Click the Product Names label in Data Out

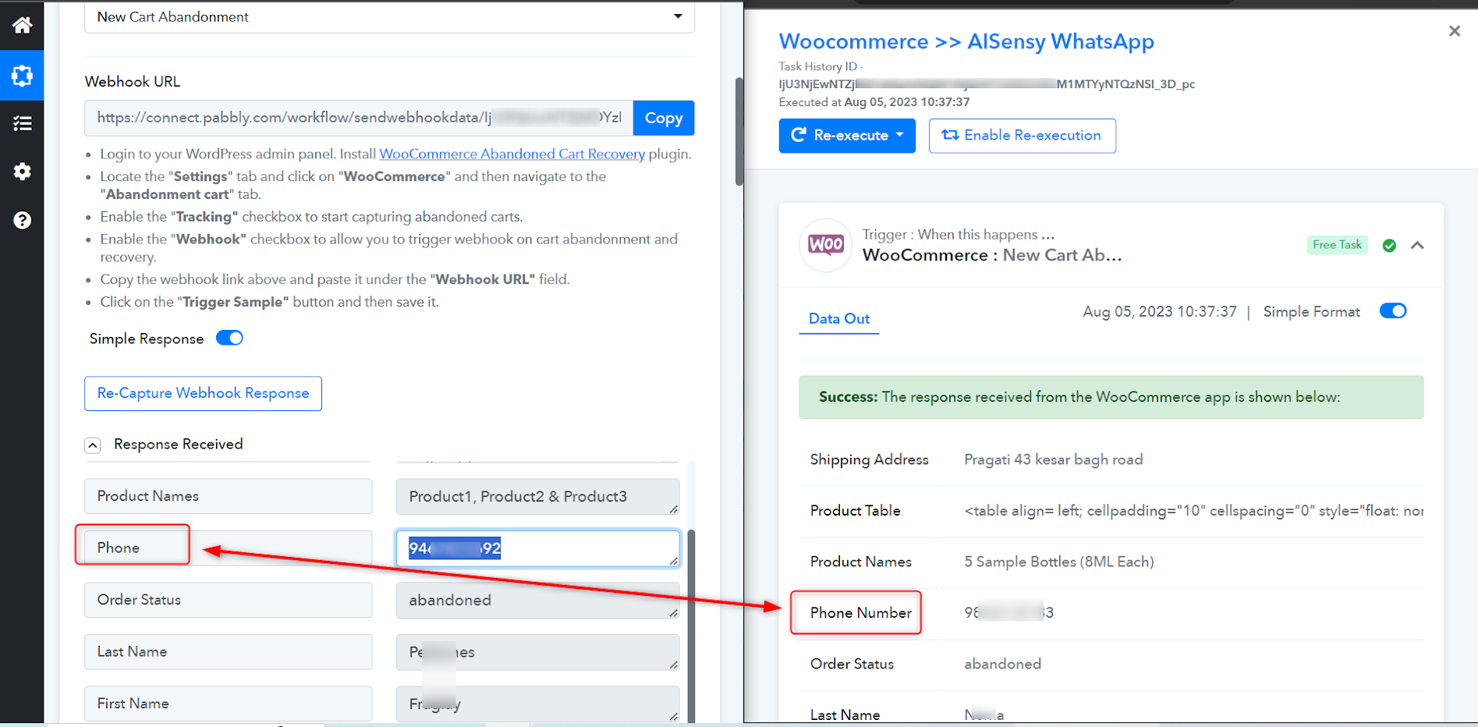860,562
